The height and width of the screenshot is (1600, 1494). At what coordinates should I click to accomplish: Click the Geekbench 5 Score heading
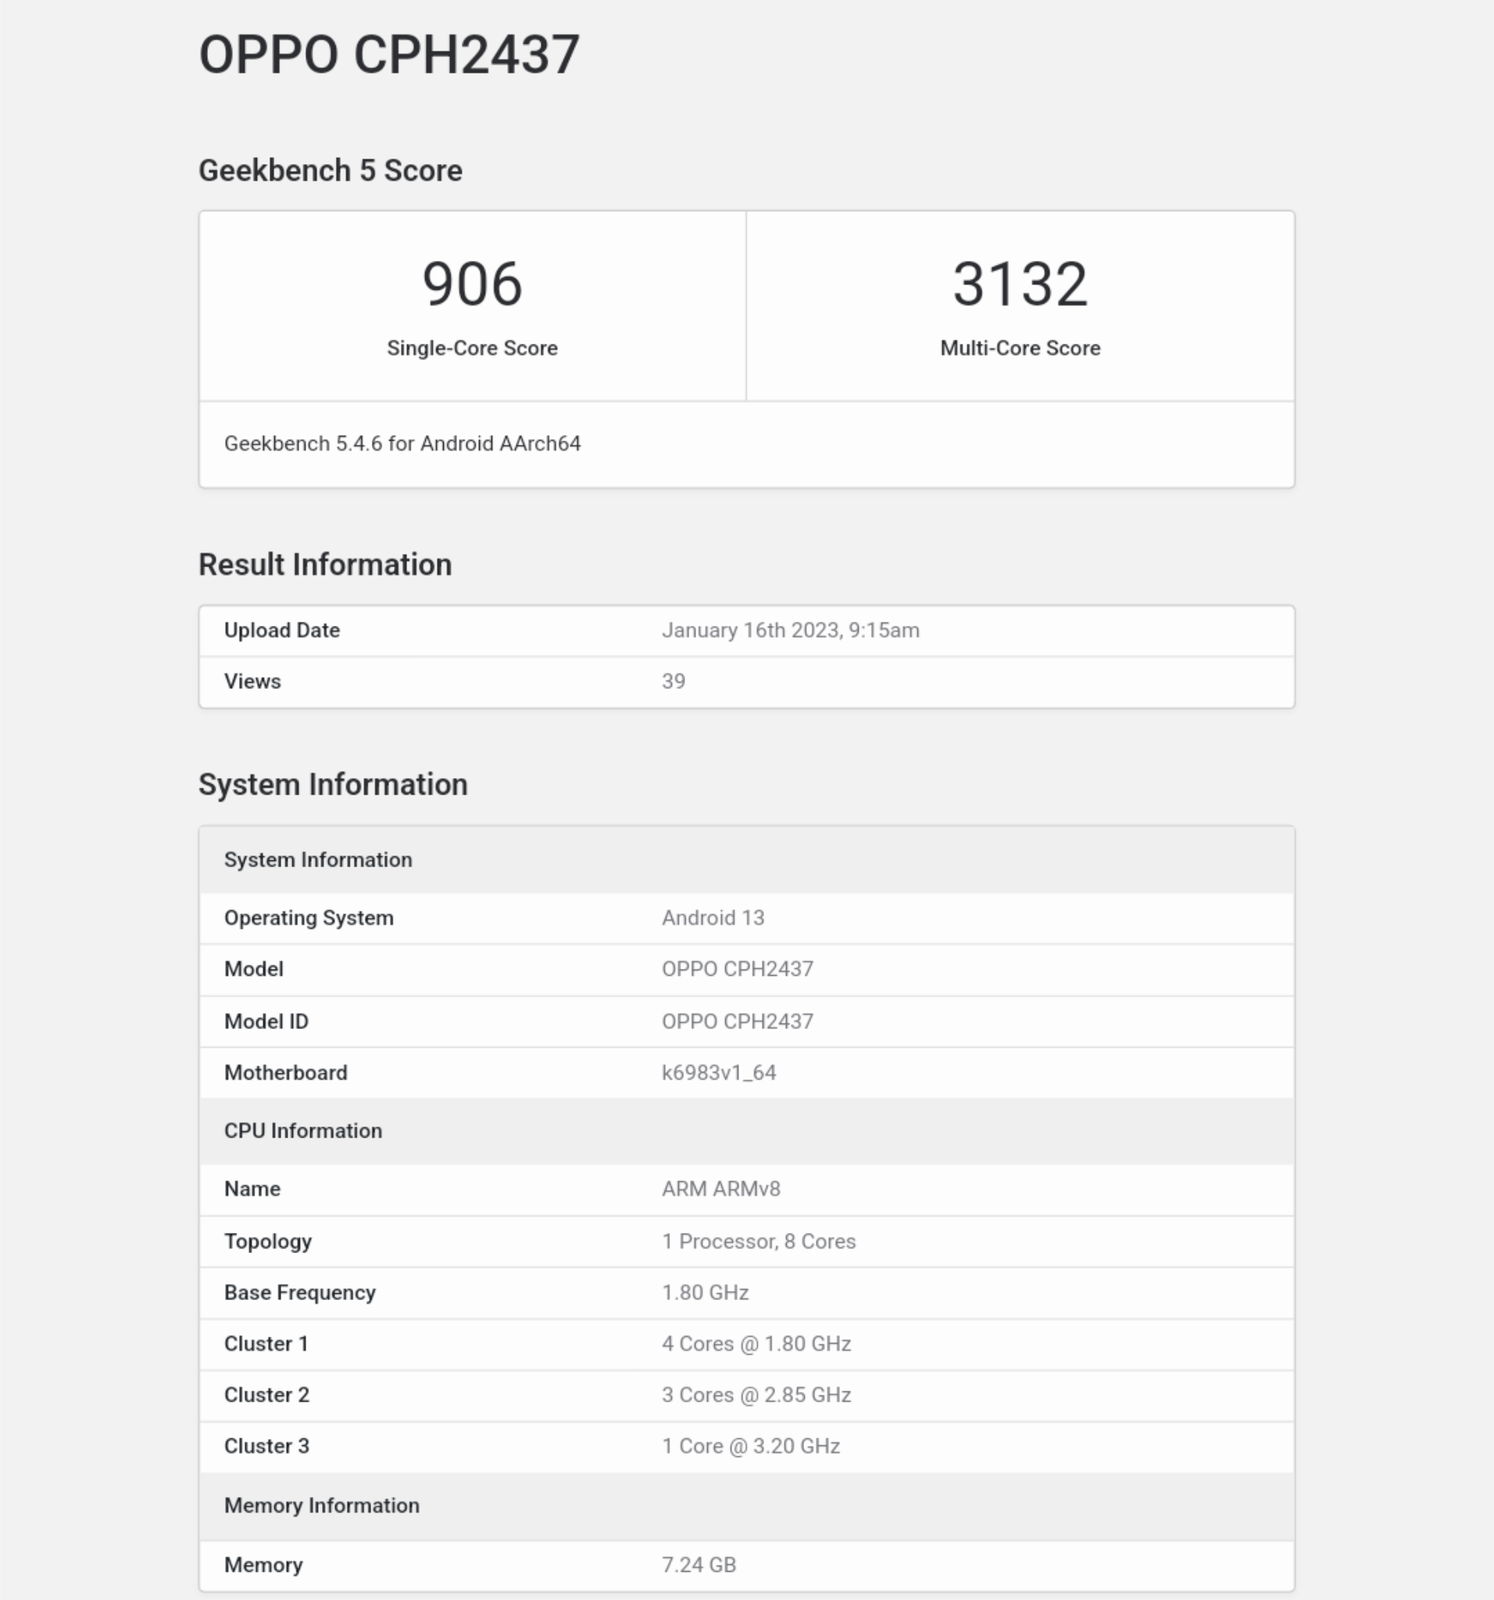[330, 170]
